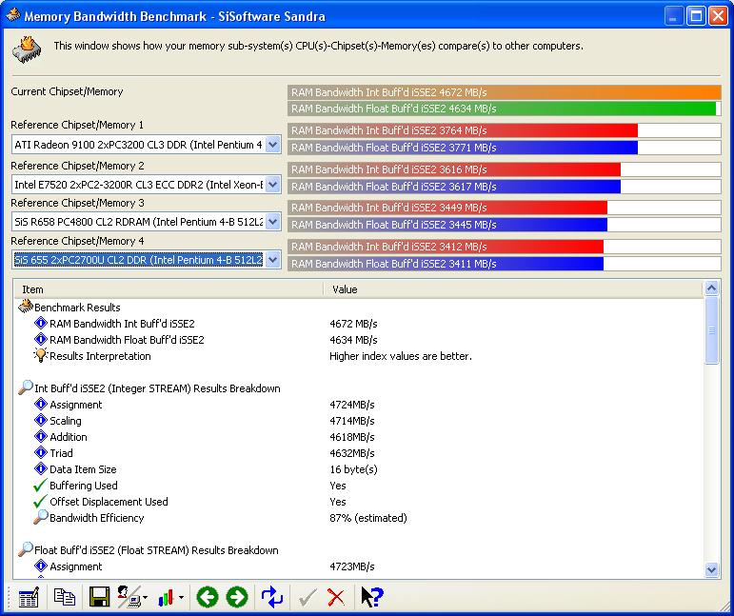This screenshot has width=734, height=616.
Task: Cancel using the red X icon
Action: tap(336, 598)
